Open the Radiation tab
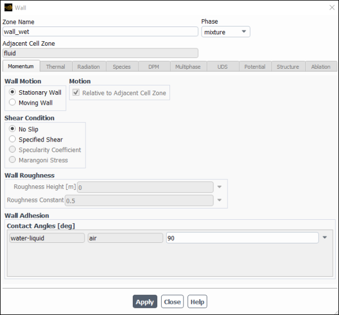Image resolution: width=339 pixels, height=315 pixels. coord(89,66)
